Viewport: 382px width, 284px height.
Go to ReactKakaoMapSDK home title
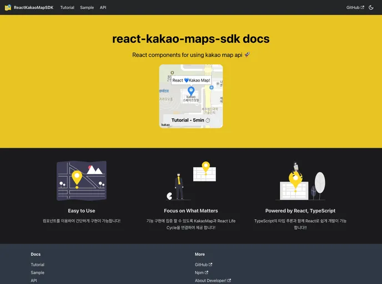pos(34,8)
